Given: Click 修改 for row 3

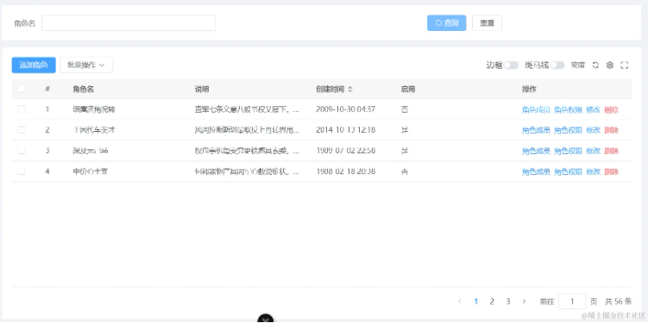Looking at the screenshot, I should pos(594,151).
